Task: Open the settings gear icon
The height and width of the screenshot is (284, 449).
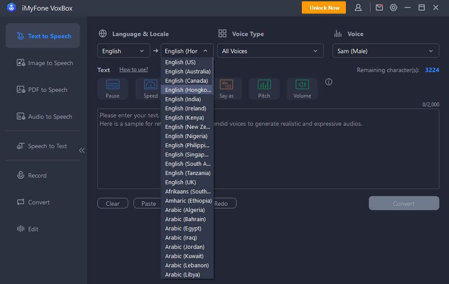Action: click(x=393, y=8)
